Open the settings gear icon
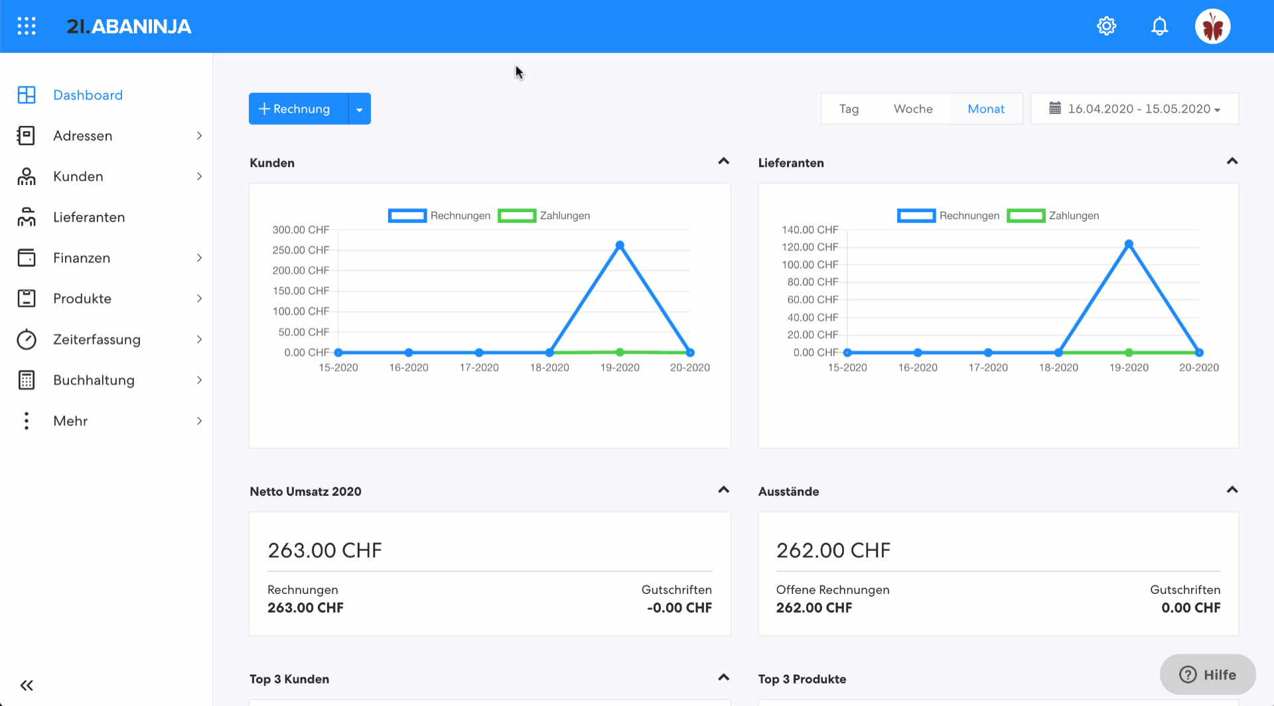 pyautogui.click(x=1106, y=26)
